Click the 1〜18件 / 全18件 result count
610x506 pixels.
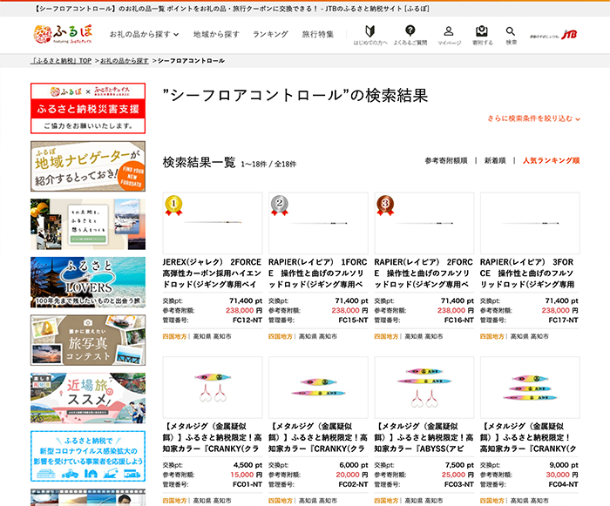(268, 164)
